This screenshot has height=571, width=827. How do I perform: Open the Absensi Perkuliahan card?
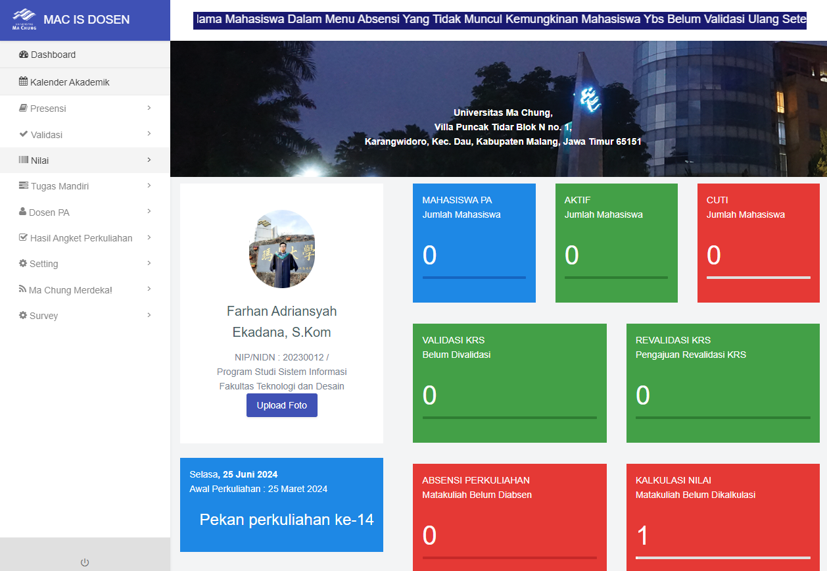pyautogui.click(x=509, y=518)
